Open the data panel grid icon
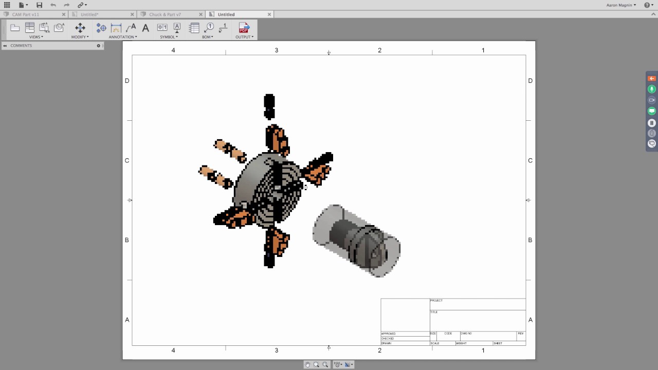 coord(7,5)
